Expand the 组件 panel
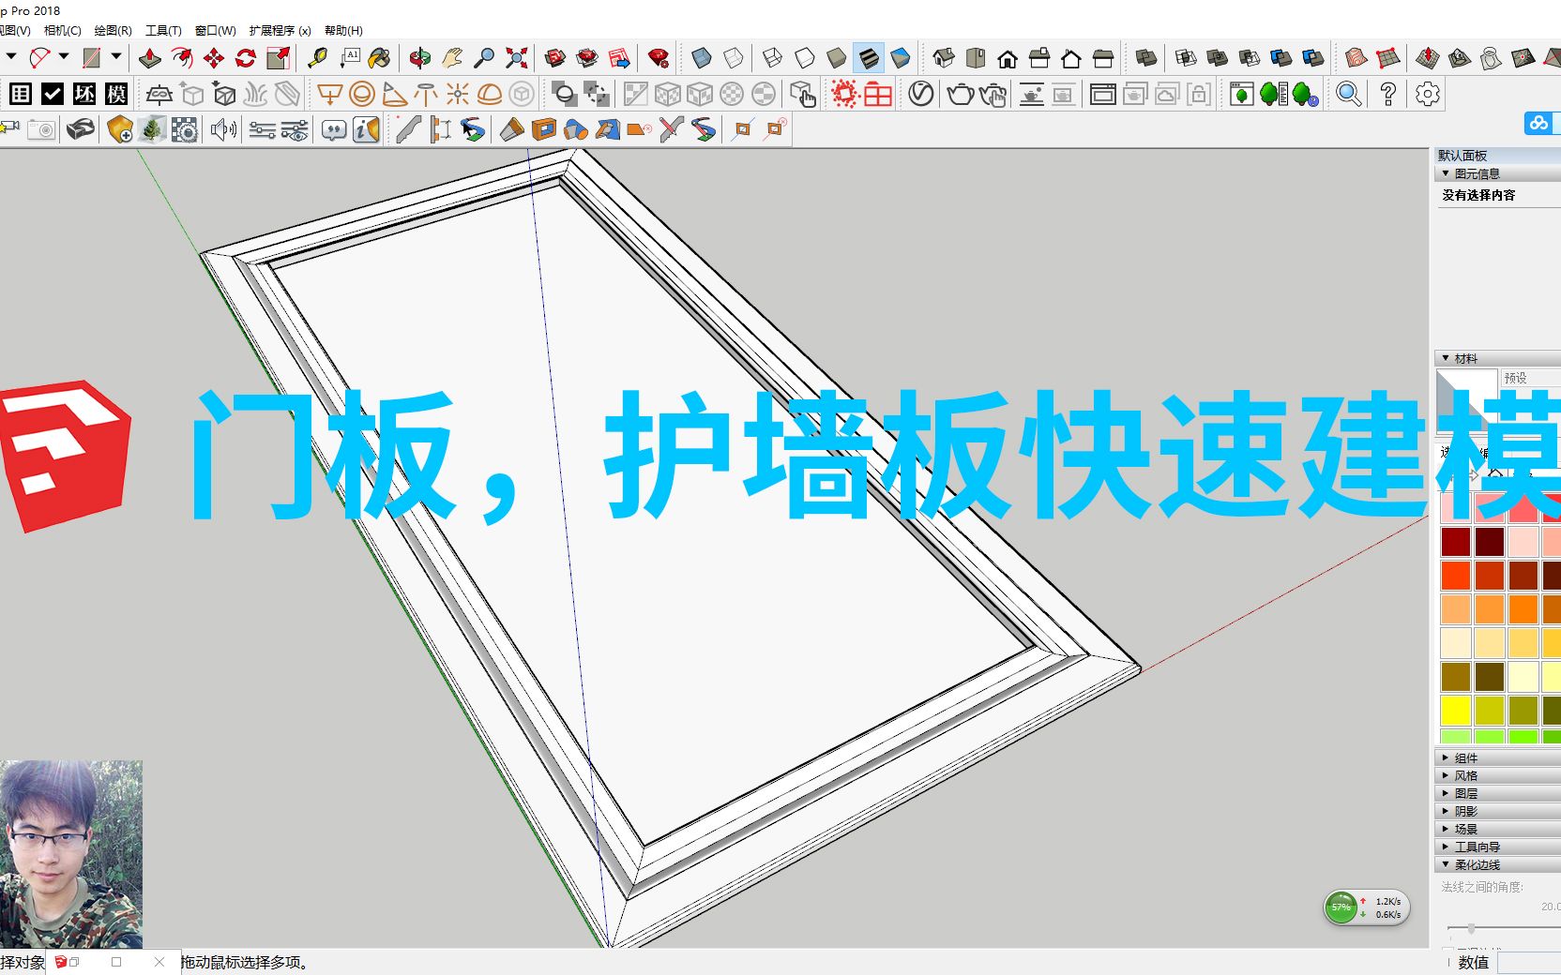1561x975 pixels. [1463, 757]
